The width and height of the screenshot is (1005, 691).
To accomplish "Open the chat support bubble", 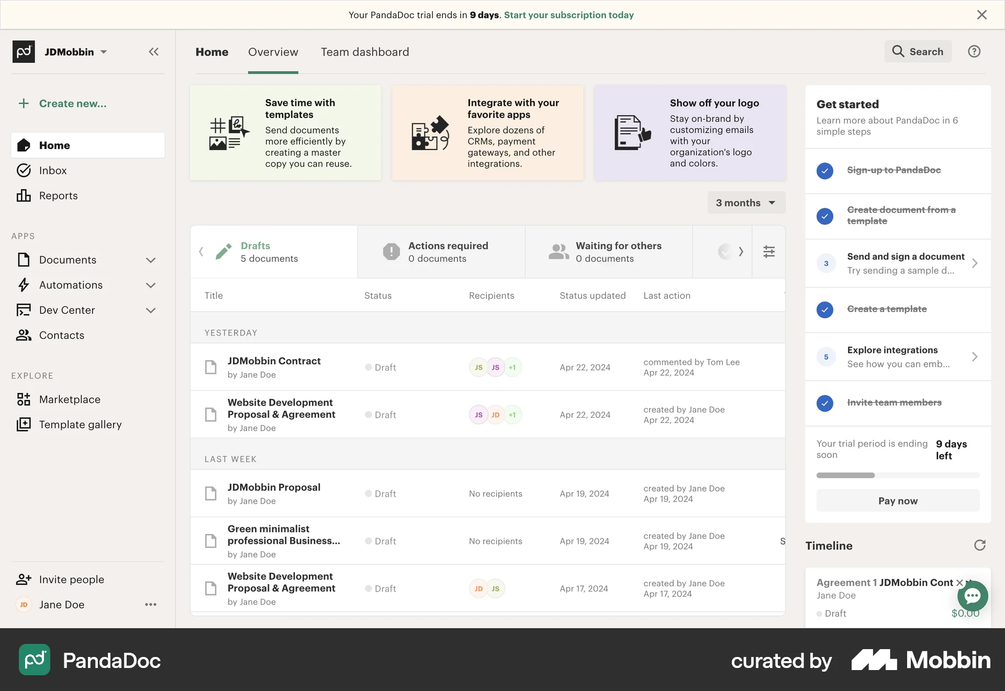I will 973,596.
